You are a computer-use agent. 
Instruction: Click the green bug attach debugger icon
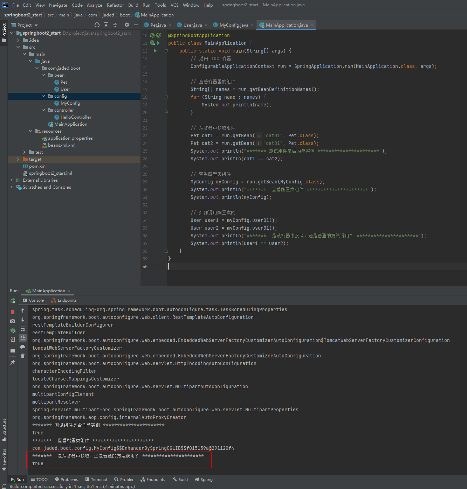(x=13, y=330)
